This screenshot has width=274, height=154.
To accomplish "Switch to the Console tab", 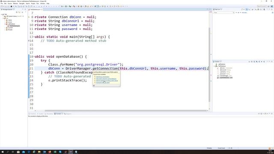I will [x=58, y=114].
